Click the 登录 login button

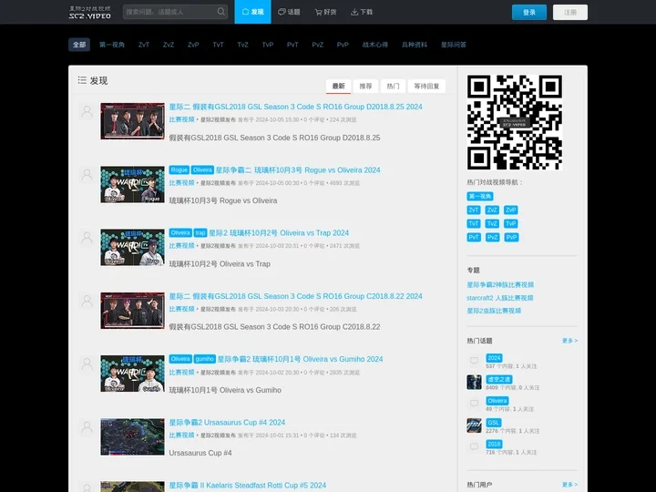529,12
